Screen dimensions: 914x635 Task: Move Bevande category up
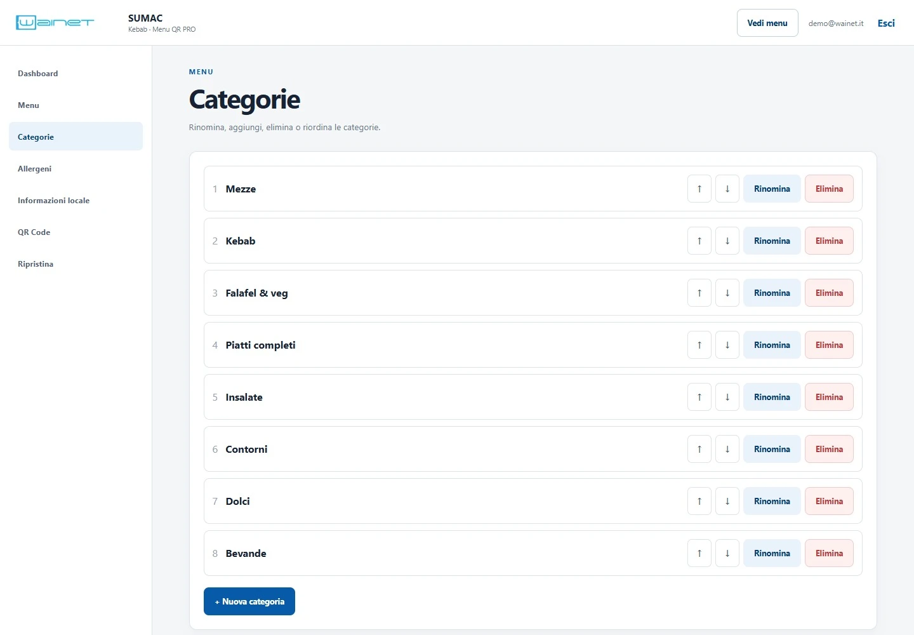699,553
